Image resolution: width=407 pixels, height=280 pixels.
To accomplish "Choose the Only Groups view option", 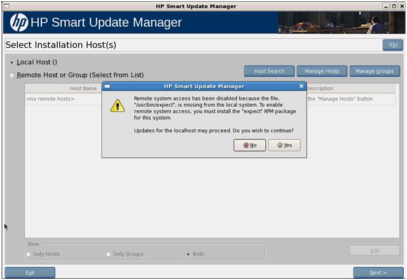I will pyautogui.click(x=109, y=254).
